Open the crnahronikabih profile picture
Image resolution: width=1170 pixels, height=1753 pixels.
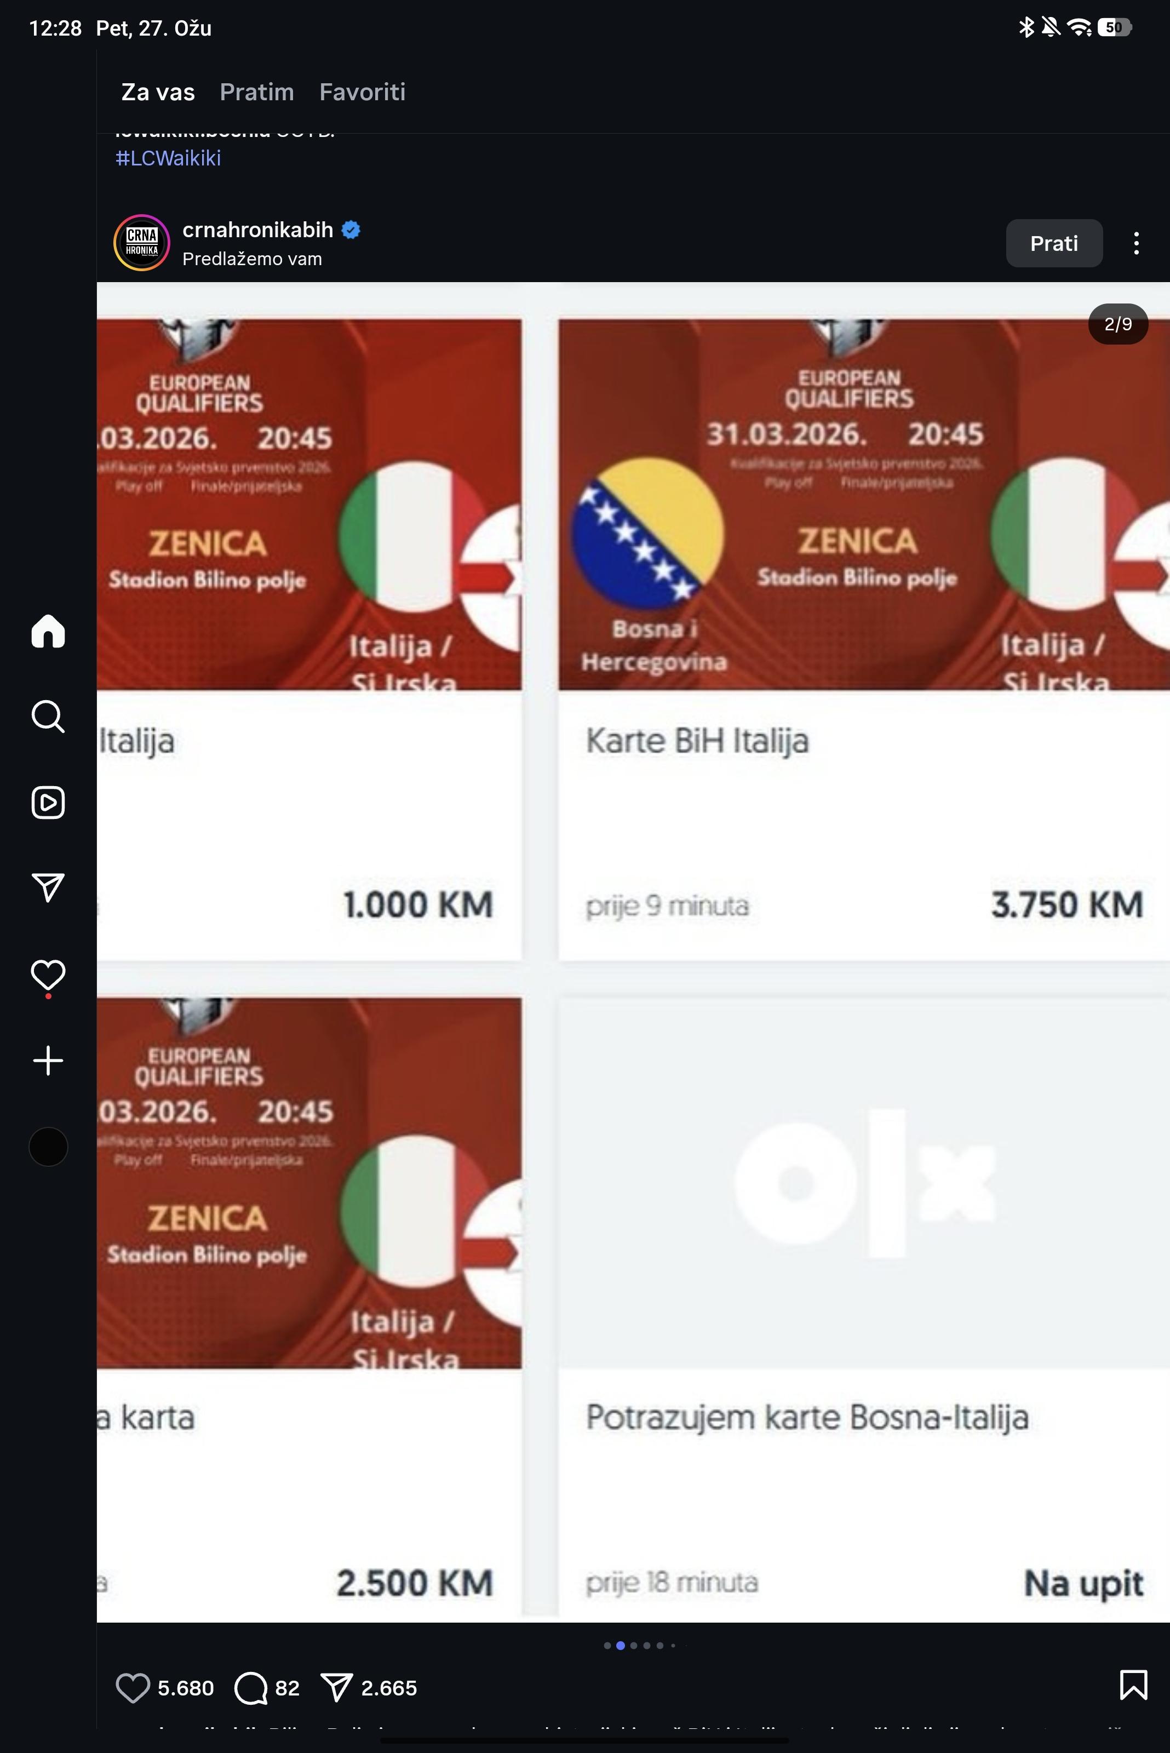[142, 243]
